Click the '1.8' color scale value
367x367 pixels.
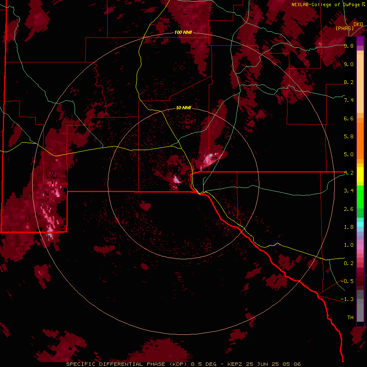pos(349,227)
